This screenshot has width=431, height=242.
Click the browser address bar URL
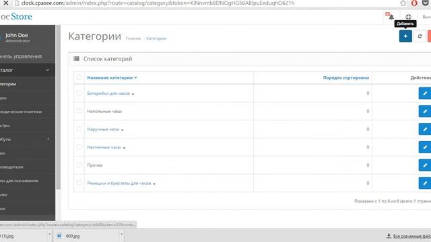pos(158,3)
